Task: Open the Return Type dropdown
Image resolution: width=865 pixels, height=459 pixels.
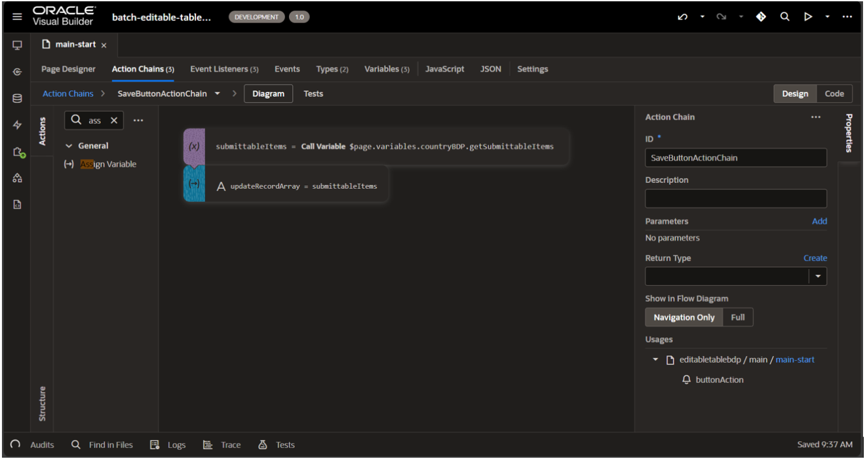Action: tap(818, 277)
